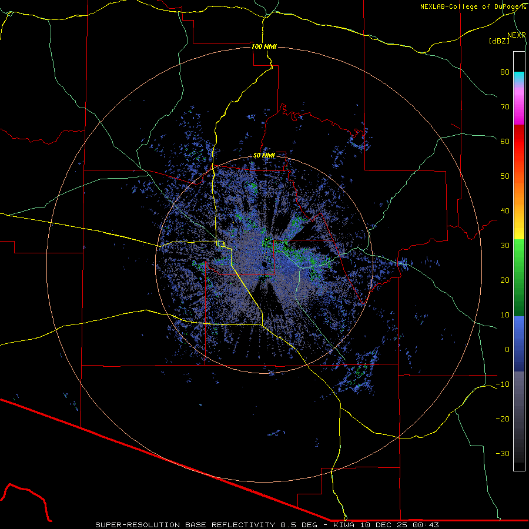Screen dimensions: 529x529
Task: Click the KIWA radar site identifier
Action: [x=345, y=525]
